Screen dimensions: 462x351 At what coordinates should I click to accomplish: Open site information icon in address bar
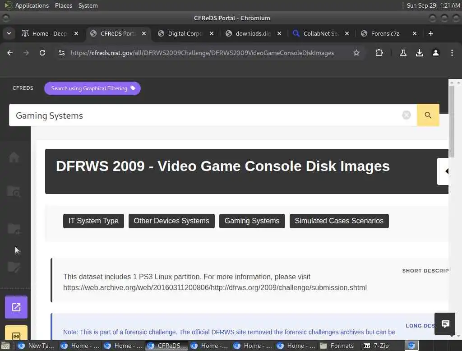coord(61,53)
